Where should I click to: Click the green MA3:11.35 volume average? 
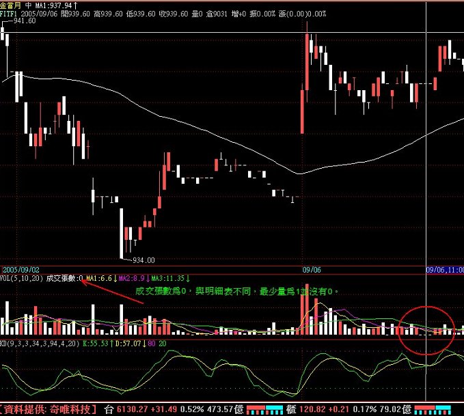(x=170, y=278)
